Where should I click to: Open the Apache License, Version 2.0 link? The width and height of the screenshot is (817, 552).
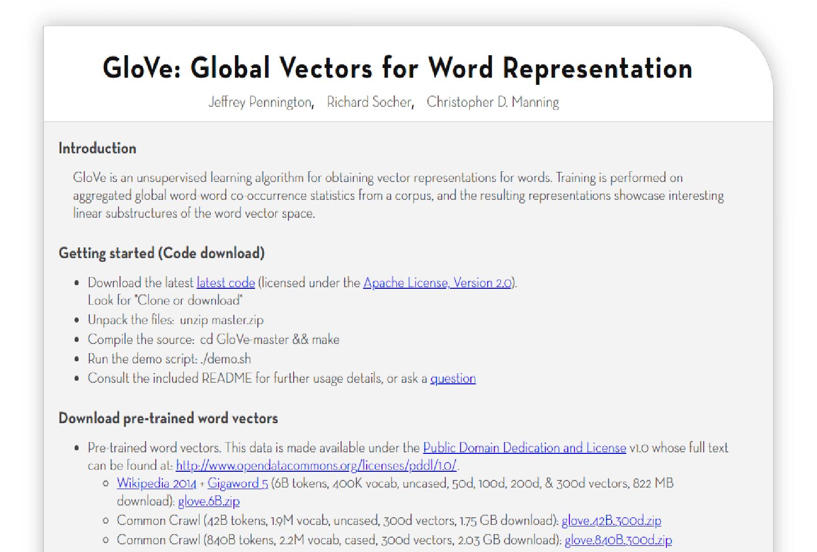(437, 283)
